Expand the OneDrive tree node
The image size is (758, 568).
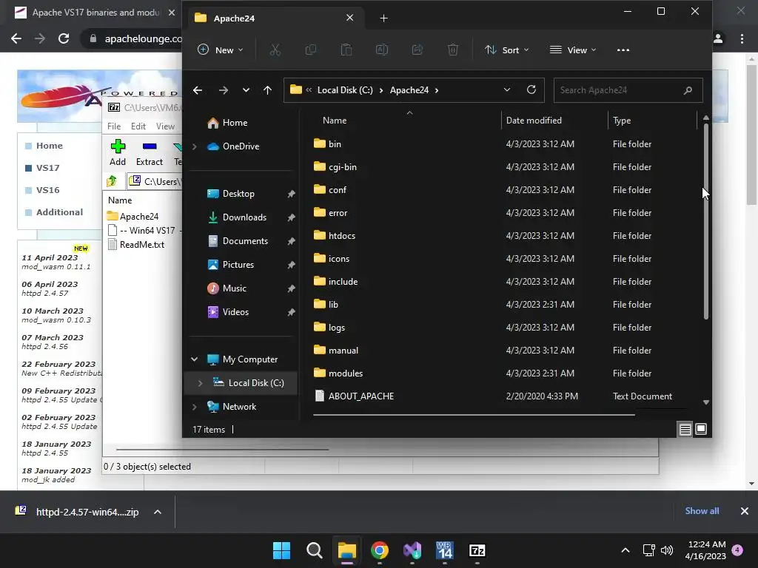[195, 146]
